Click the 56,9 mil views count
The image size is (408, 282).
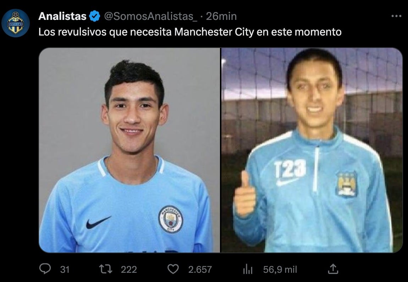pyautogui.click(x=280, y=270)
